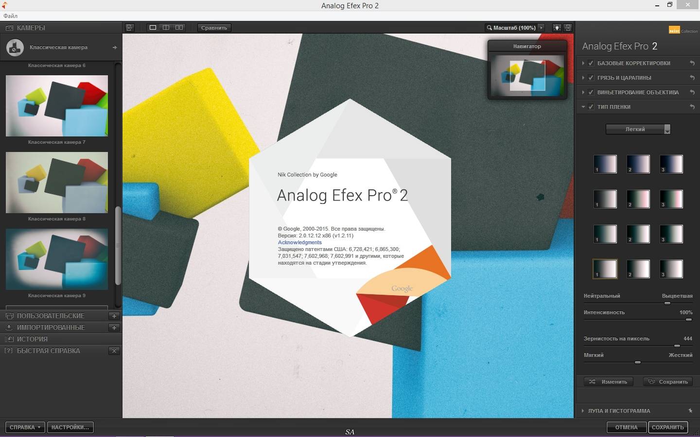The height and width of the screenshot is (437, 700).
Task: Pin the ЛУПА И ГИСТОГРАММА panel
Action: coord(690,411)
